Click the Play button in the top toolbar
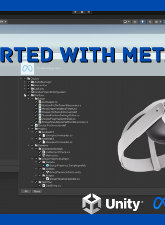165x225 pixels. pos(75,12)
